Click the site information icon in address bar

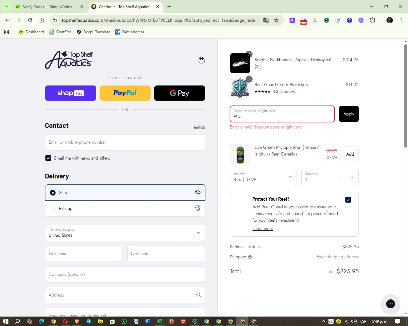click(x=55, y=20)
